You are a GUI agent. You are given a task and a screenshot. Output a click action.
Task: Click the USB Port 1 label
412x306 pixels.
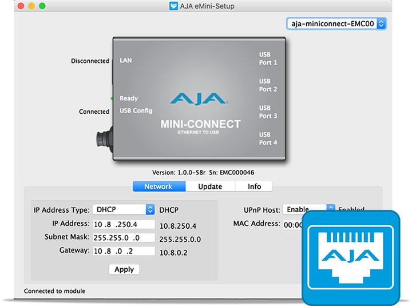click(268, 58)
